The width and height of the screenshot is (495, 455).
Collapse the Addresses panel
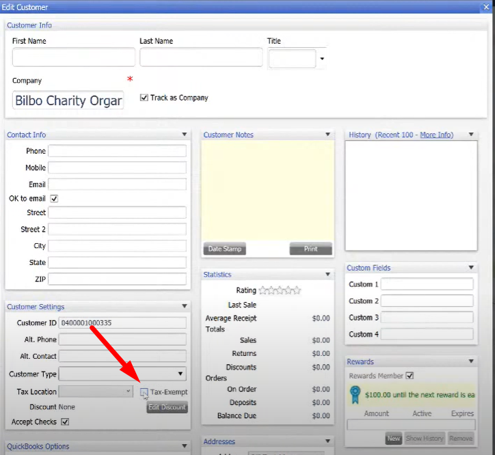(327, 441)
